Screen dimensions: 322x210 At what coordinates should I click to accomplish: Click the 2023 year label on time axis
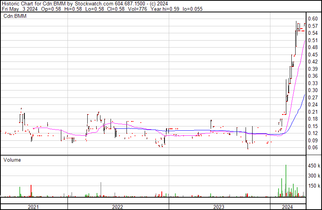pyautogui.click(x=219, y=207)
